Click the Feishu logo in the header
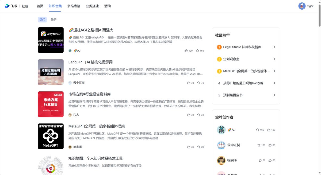This screenshot has height=175, width=321. (11, 6)
